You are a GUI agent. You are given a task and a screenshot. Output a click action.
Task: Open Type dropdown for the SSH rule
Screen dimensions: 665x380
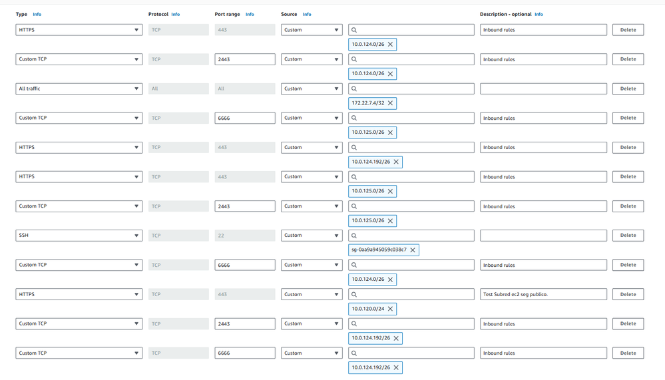pyautogui.click(x=79, y=236)
